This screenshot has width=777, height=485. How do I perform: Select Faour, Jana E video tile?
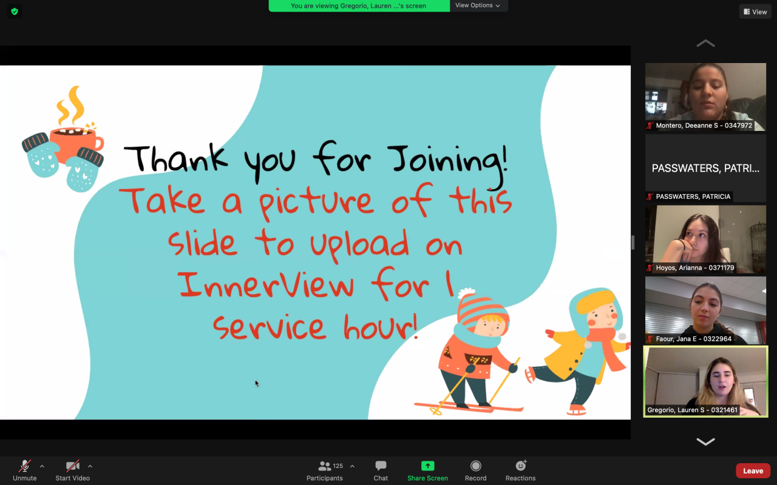[x=705, y=310]
